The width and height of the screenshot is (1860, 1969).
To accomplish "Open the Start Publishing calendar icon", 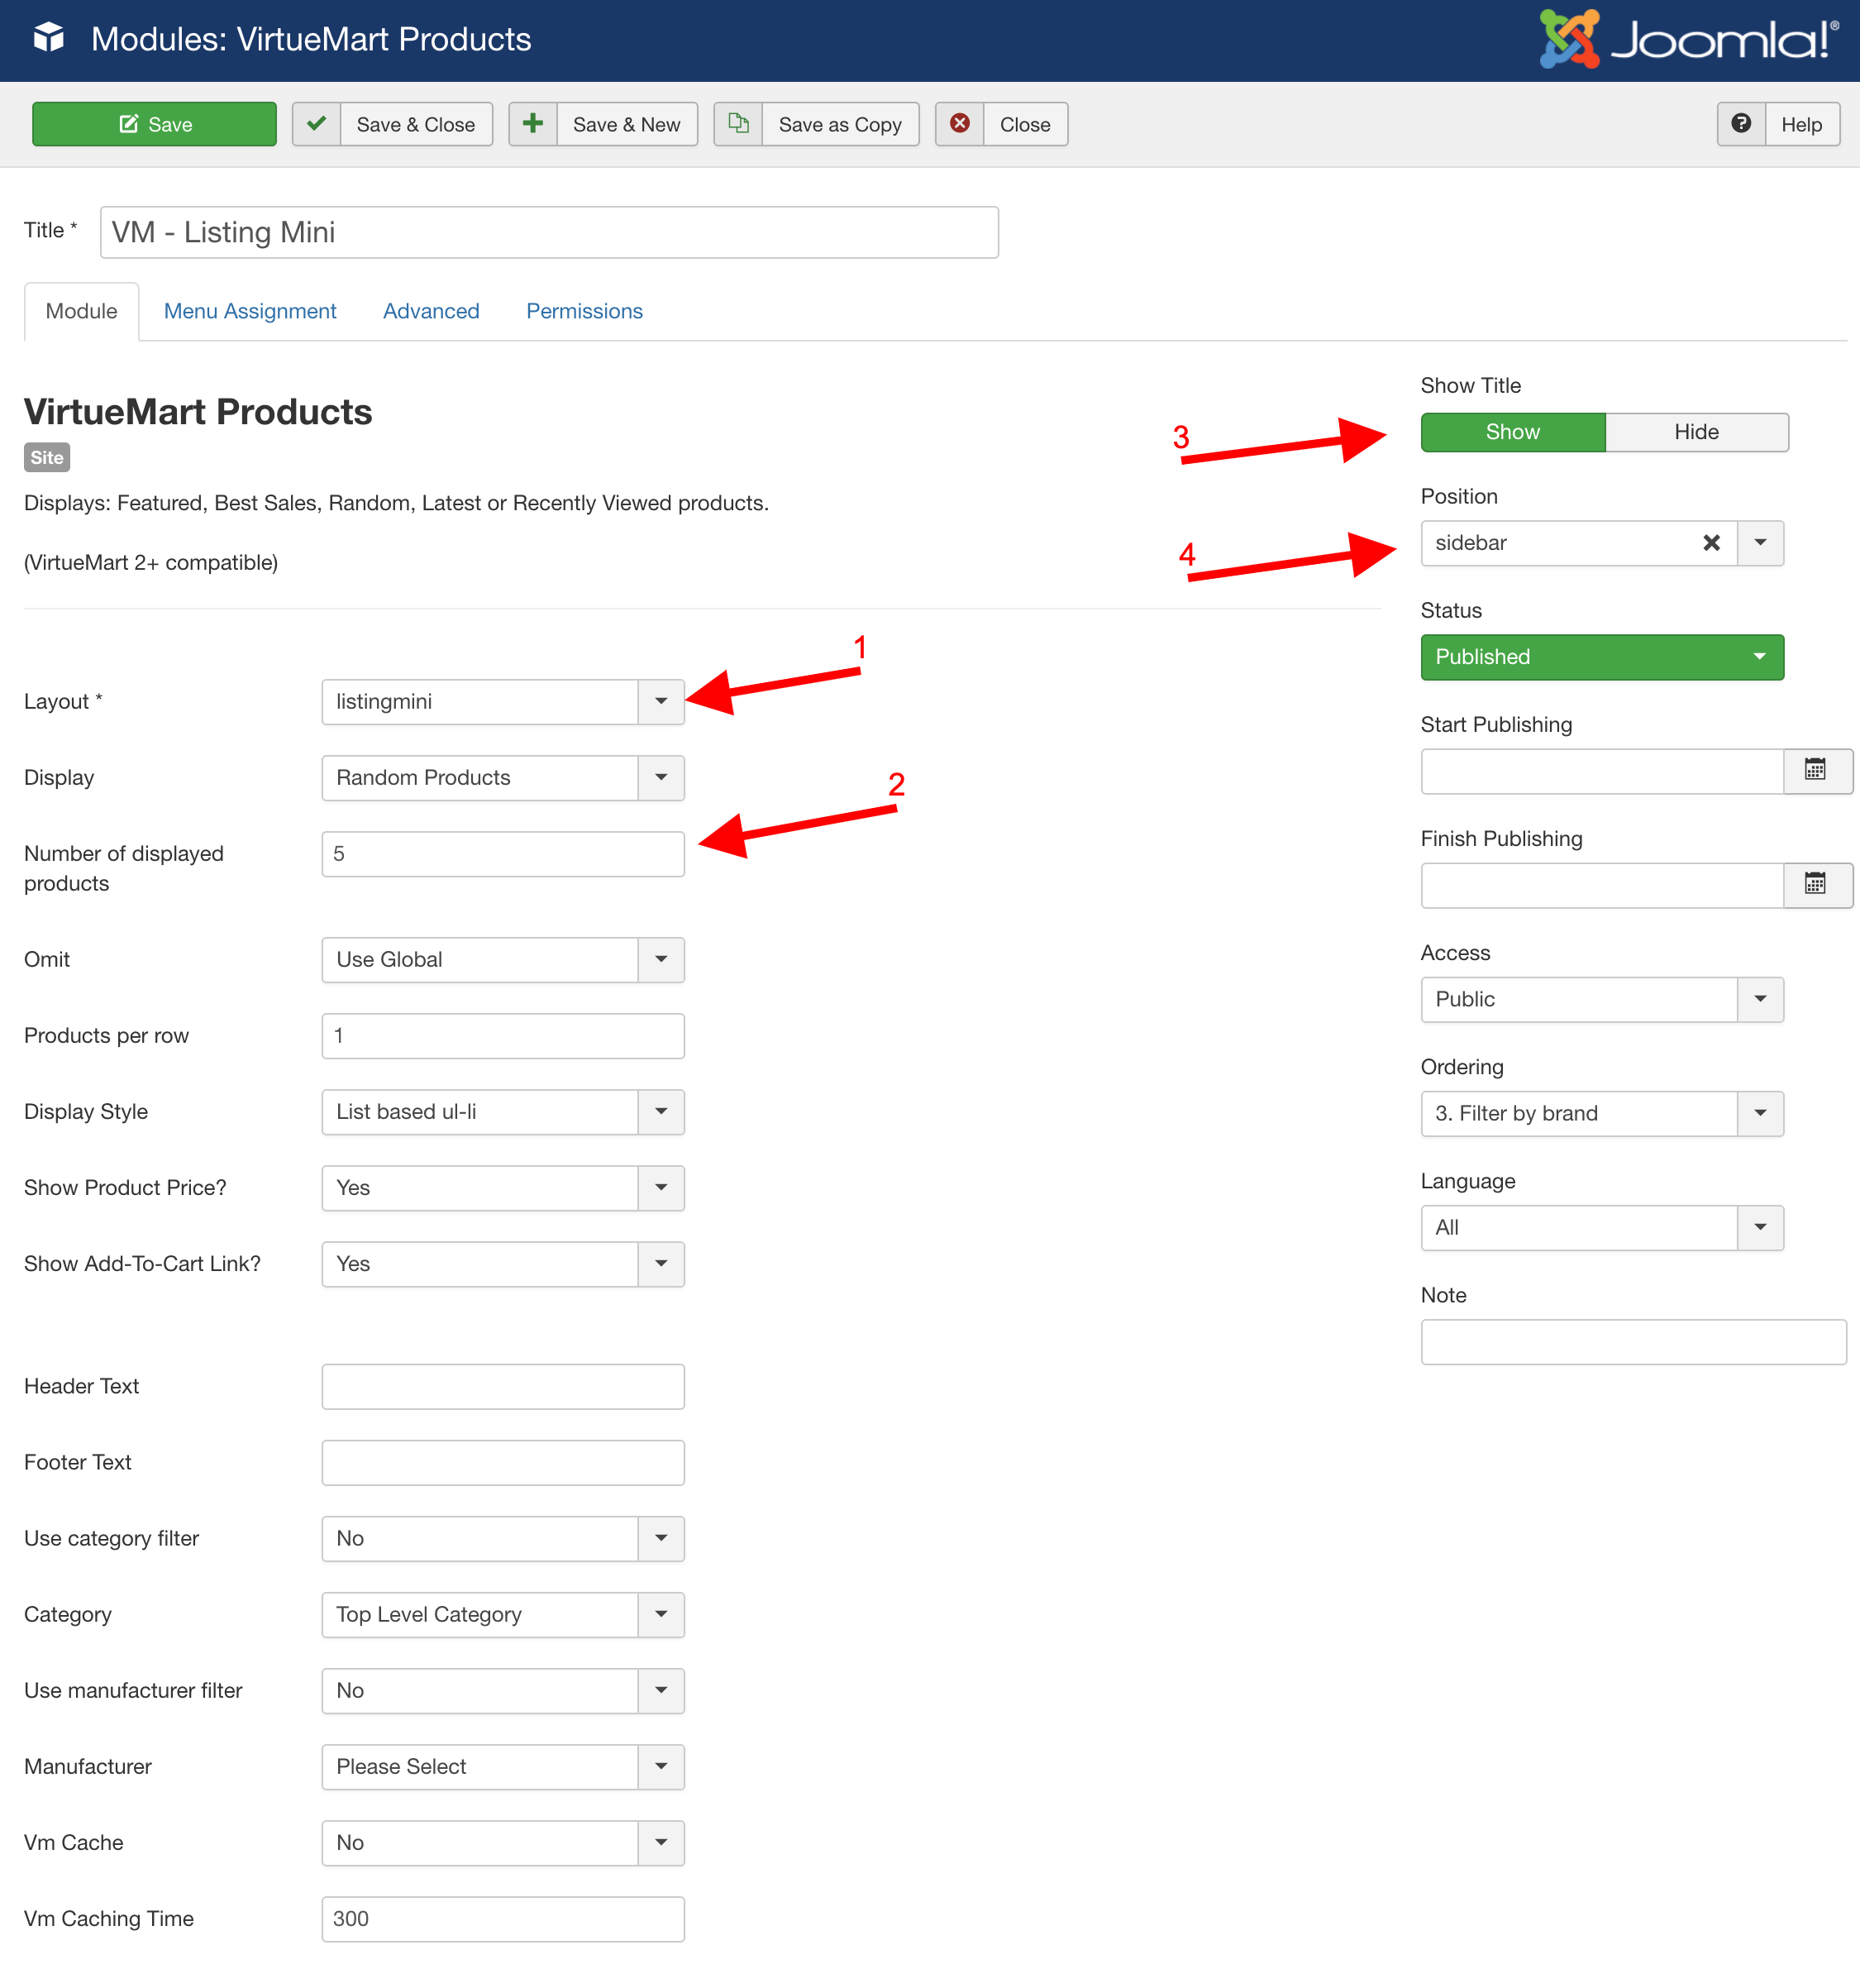I will pos(1815,771).
